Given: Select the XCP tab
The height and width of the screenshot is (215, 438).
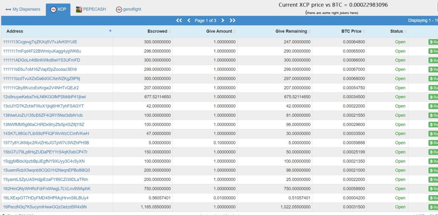Looking at the screenshot, I should click(58, 9).
